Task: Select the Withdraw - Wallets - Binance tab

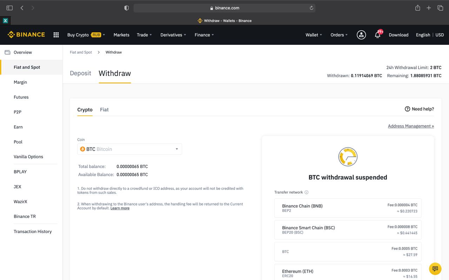Action: (224, 21)
